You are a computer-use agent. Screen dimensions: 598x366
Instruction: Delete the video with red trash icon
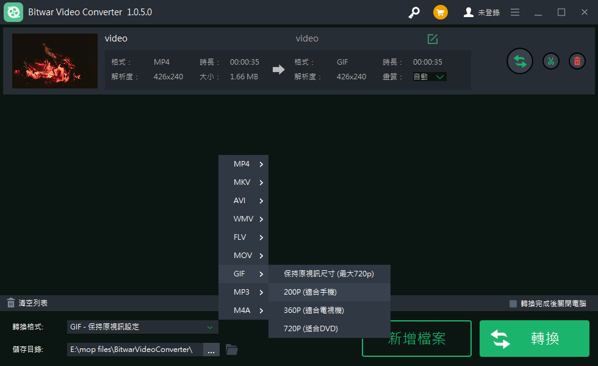click(x=577, y=61)
